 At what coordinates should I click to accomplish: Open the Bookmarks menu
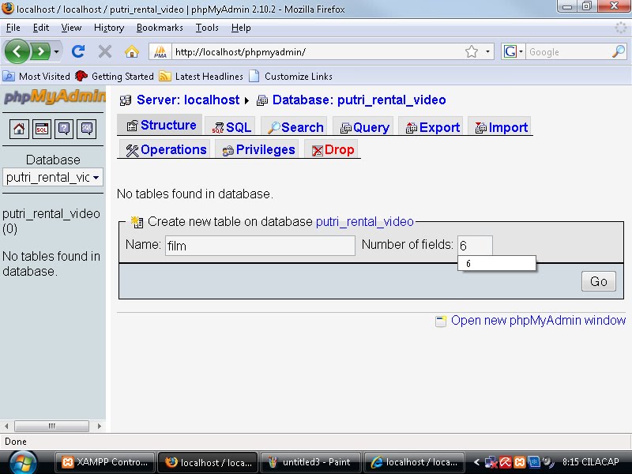click(160, 28)
